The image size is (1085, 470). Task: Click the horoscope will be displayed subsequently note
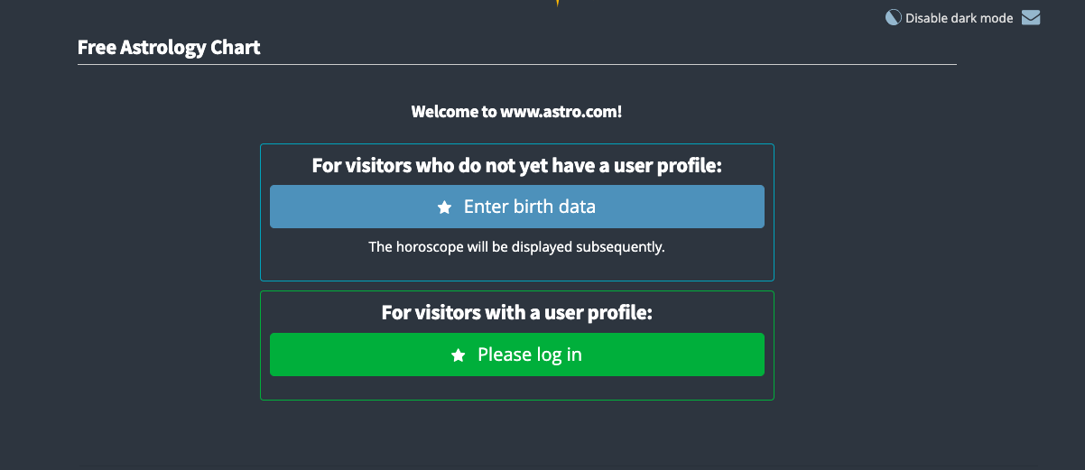tap(517, 246)
